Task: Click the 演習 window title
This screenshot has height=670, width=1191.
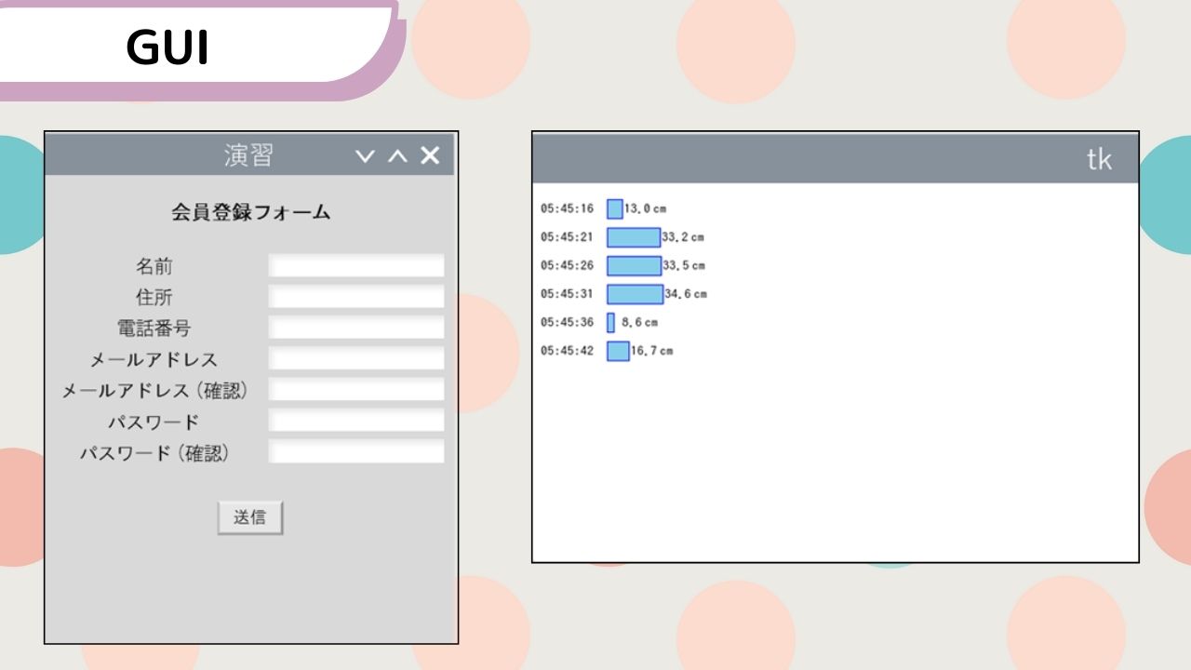Action: point(248,155)
